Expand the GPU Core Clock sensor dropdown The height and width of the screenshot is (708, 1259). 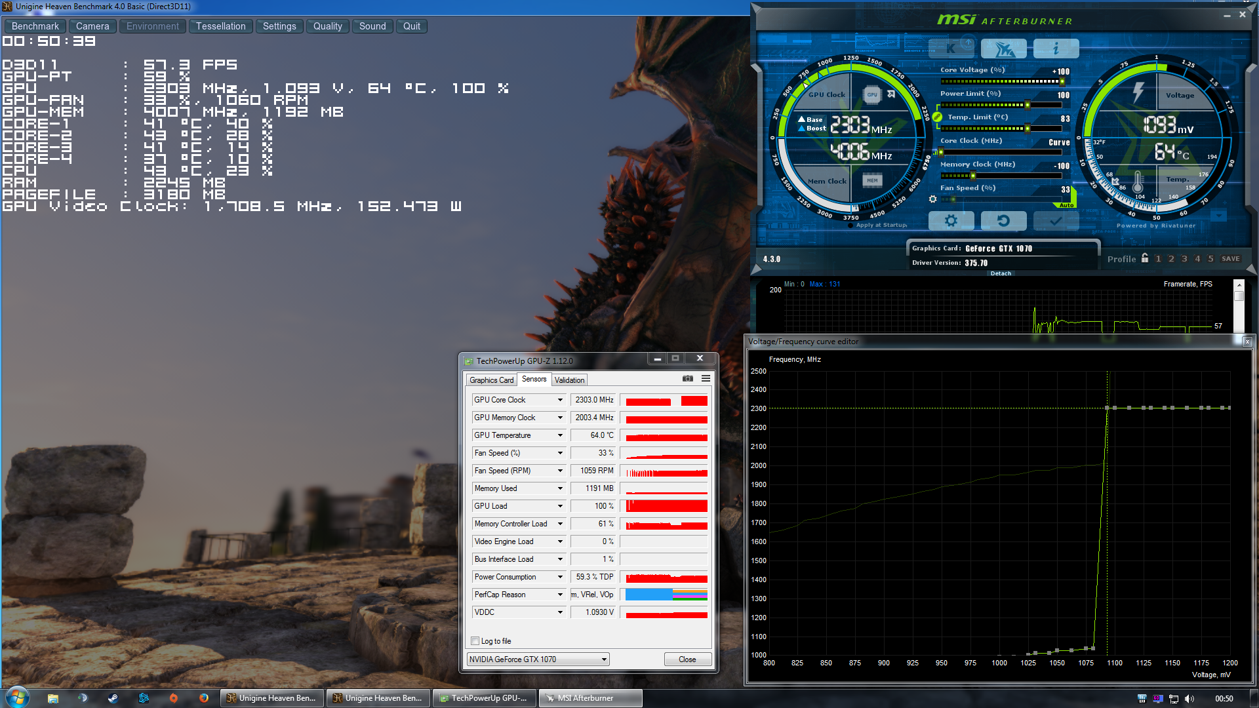tap(560, 400)
